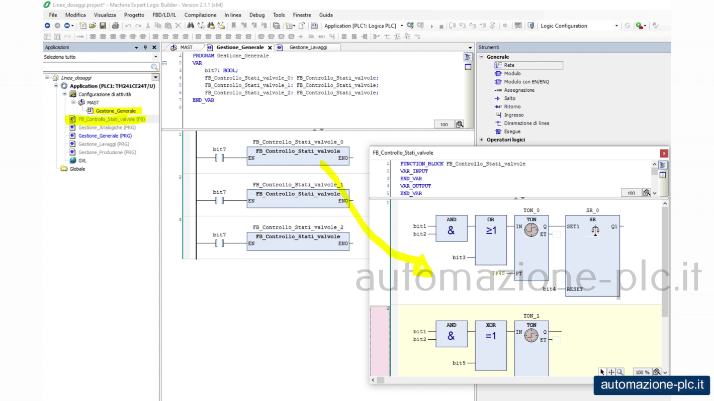Pin the Applicazioni panel
This screenshot has height=401, width=714.
click(x=145, y=47)
